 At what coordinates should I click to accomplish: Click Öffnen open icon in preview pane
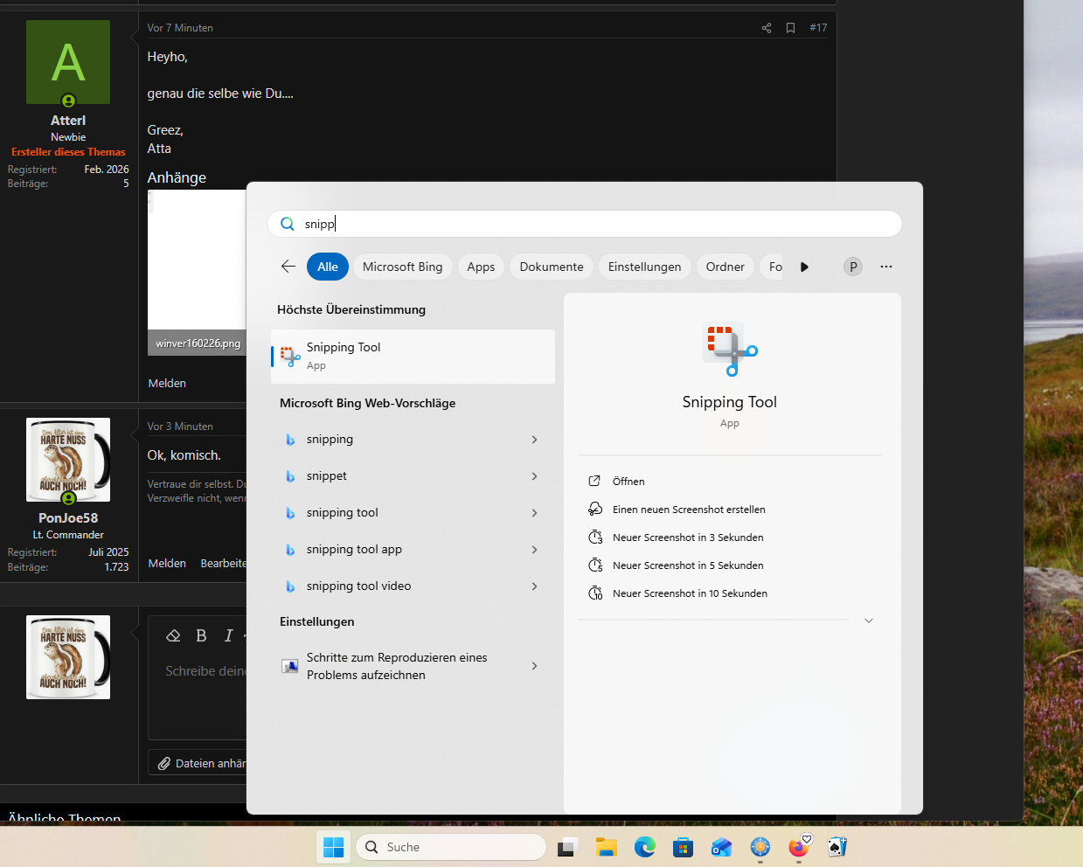[594, 482]
